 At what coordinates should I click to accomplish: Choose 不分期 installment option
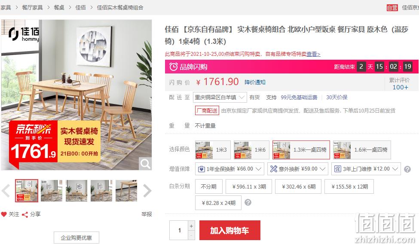coord(209,186)
